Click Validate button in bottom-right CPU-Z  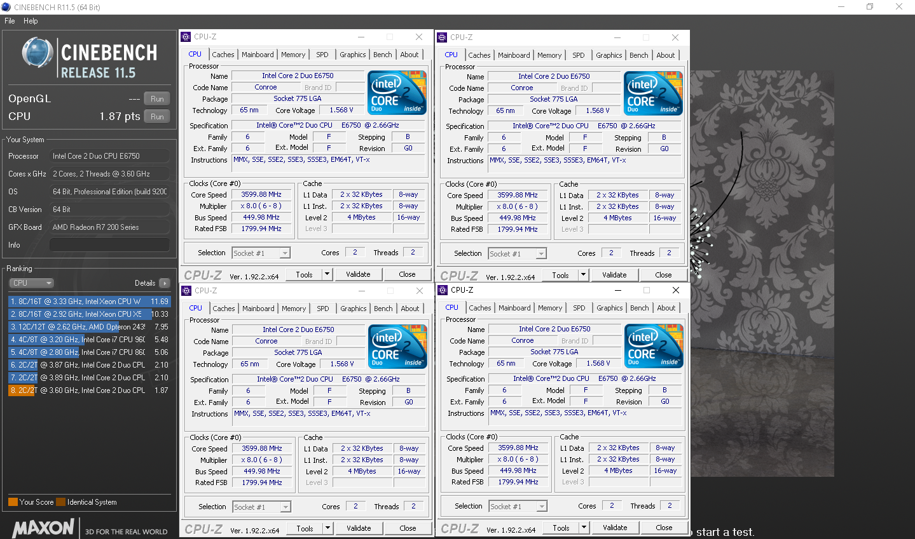pos(615,528)
